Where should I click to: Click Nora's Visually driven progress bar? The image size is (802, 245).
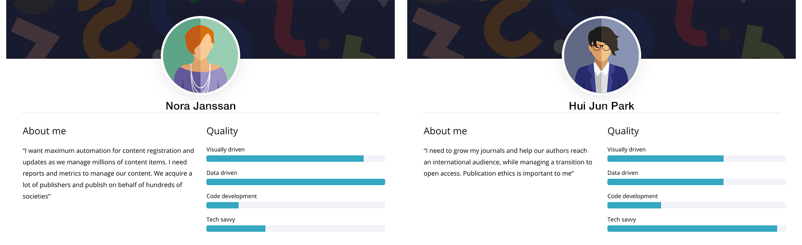(296, 159)
